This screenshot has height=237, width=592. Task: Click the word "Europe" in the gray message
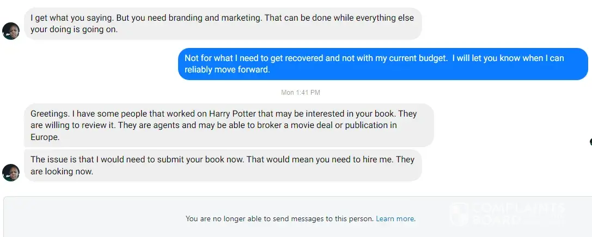click(44, 137)
